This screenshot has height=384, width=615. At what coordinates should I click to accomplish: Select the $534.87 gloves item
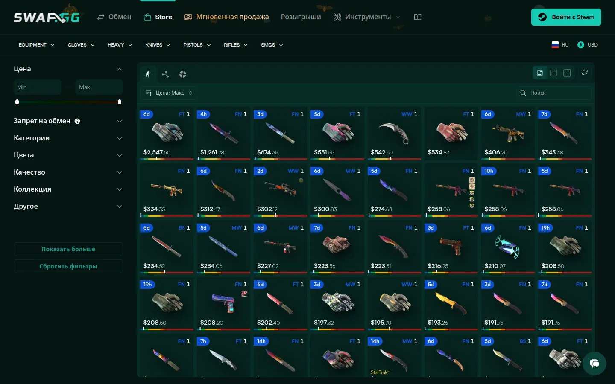[451, 134]
